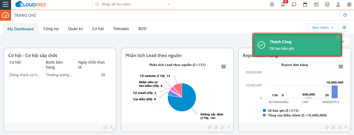Image resolution: width=354 pixels, height=135 pixels.
Task: Open the hamburger main menu
Action: pos(5,4)
